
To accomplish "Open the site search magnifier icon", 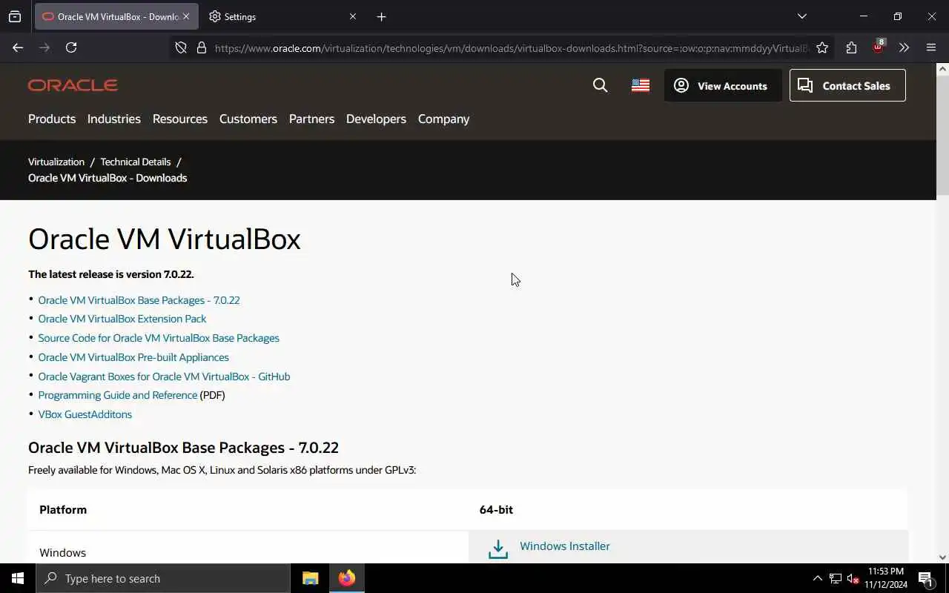I will coord(601,85).
